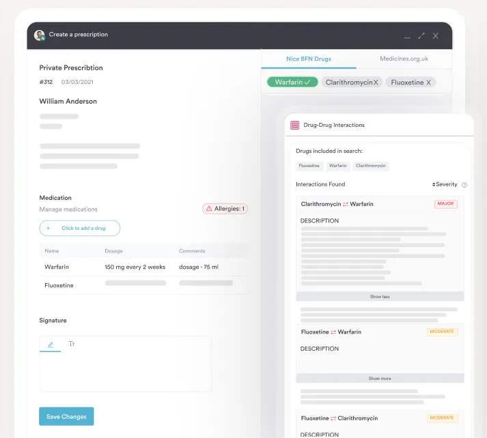Open the Allergies: 1 warning badge

tap(225, 209)
